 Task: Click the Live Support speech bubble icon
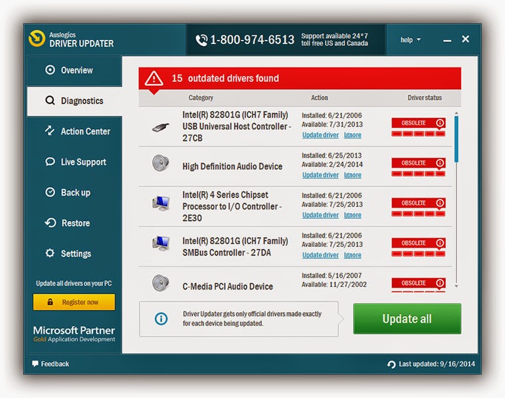50,161
